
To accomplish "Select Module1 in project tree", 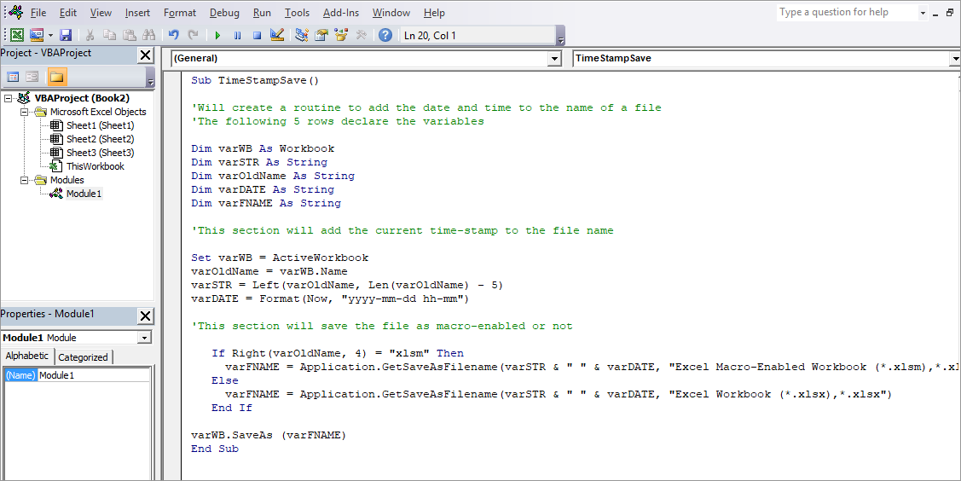I will tap(84, 194).
